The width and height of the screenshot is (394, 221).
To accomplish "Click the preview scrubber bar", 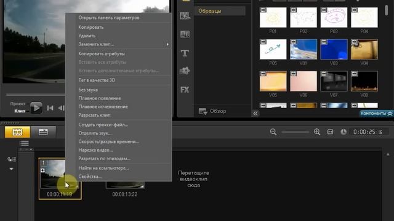I will [35, 95].
